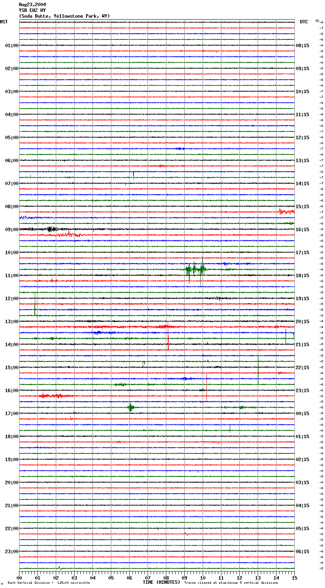Click the Each Vertical Division 125.00 microvolts note
Viewport: 325px width, 588px height.
pos(49,583)
